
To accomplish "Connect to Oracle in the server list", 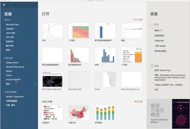I will (9, 75).
